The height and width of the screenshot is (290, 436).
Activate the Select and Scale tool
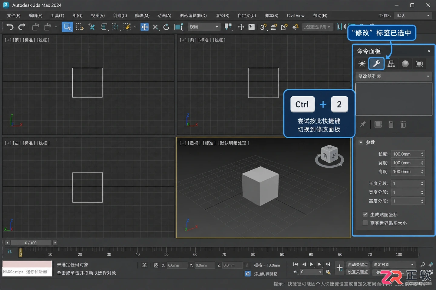(x=179, y=27)
